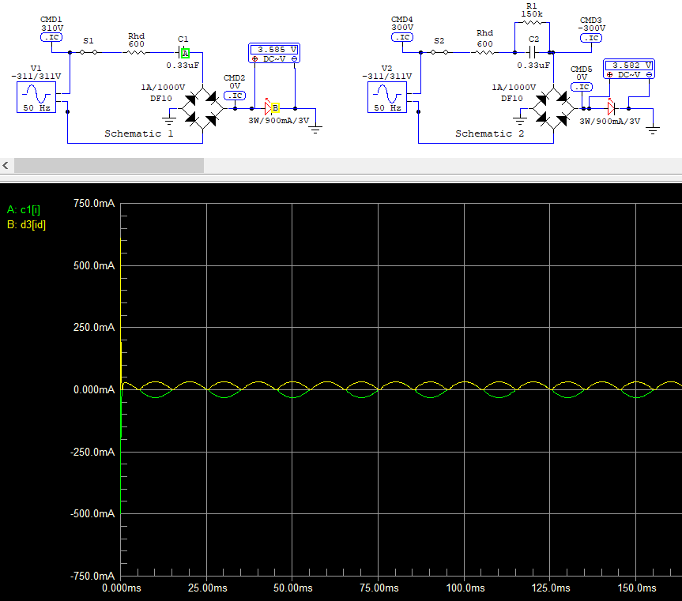Select capacitor C2 0.33uF in Schematic 2
The width and height of the screenshot is (682, 601).
pyautogui.click(x=533, y=53)
